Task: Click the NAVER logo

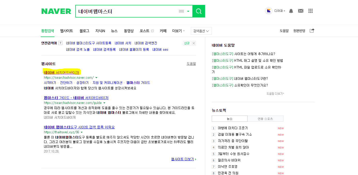Action: (x=56, y=11)
